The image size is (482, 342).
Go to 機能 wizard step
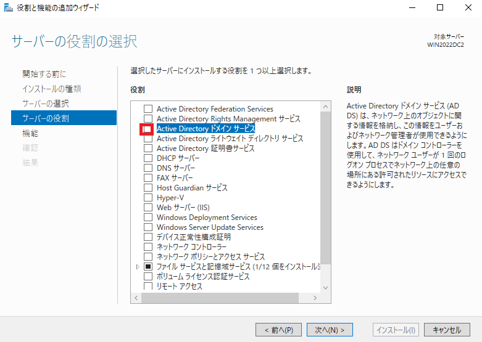(x=30, y=133)
